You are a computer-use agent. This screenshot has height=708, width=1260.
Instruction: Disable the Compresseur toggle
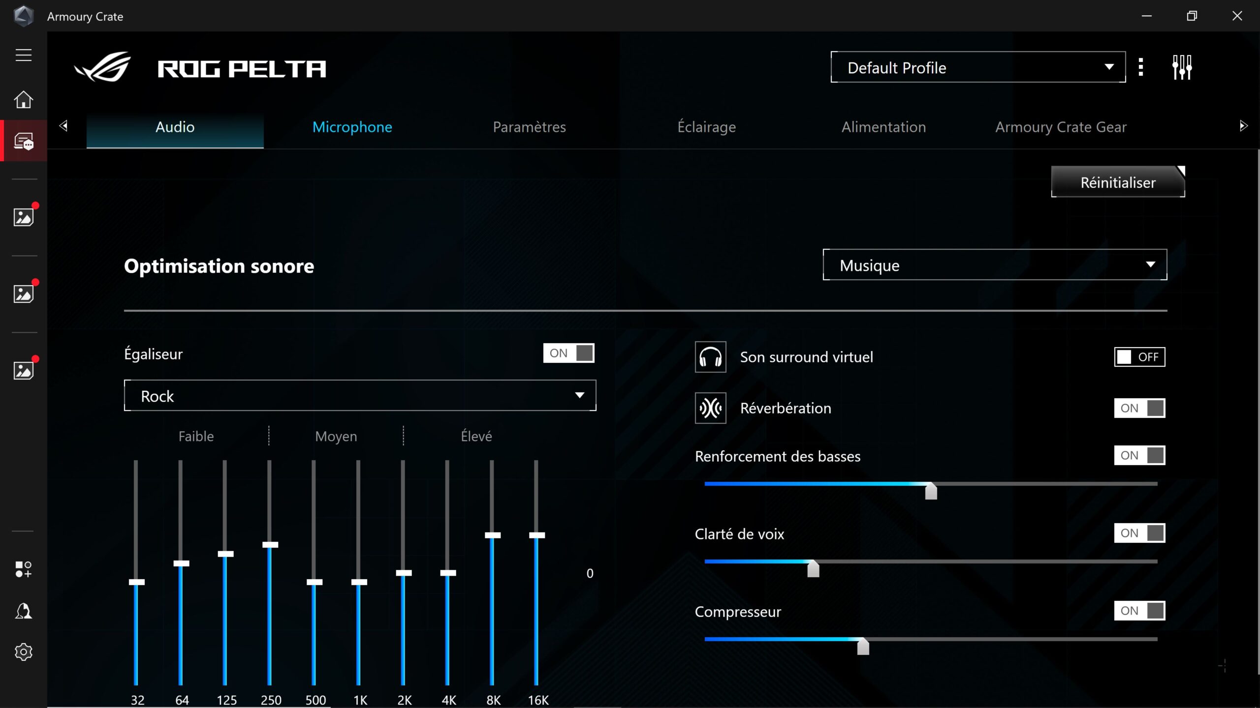[1139, 611]
